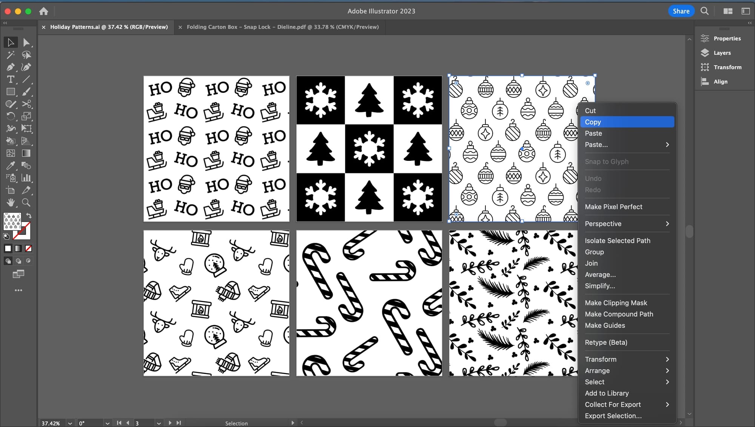Screen dimensions: 755x427
Task: Select the Free Transform tool
Action: click(x=26, y=128)
